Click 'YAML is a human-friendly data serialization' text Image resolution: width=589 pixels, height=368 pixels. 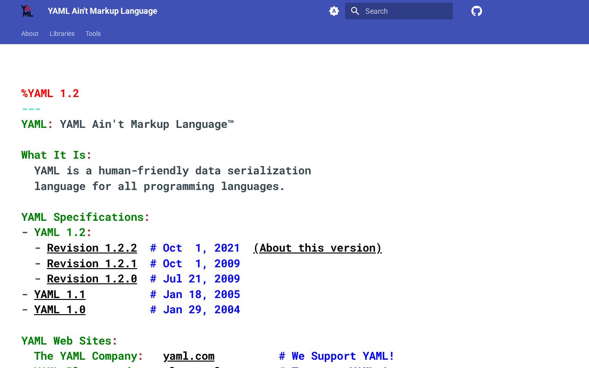173,171
